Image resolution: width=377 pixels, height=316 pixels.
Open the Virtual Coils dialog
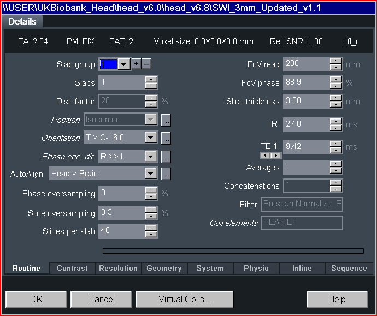[185, 299]
